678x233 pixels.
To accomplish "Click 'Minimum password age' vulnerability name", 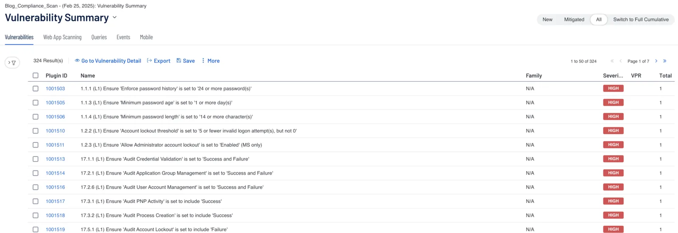I will 156,102.
